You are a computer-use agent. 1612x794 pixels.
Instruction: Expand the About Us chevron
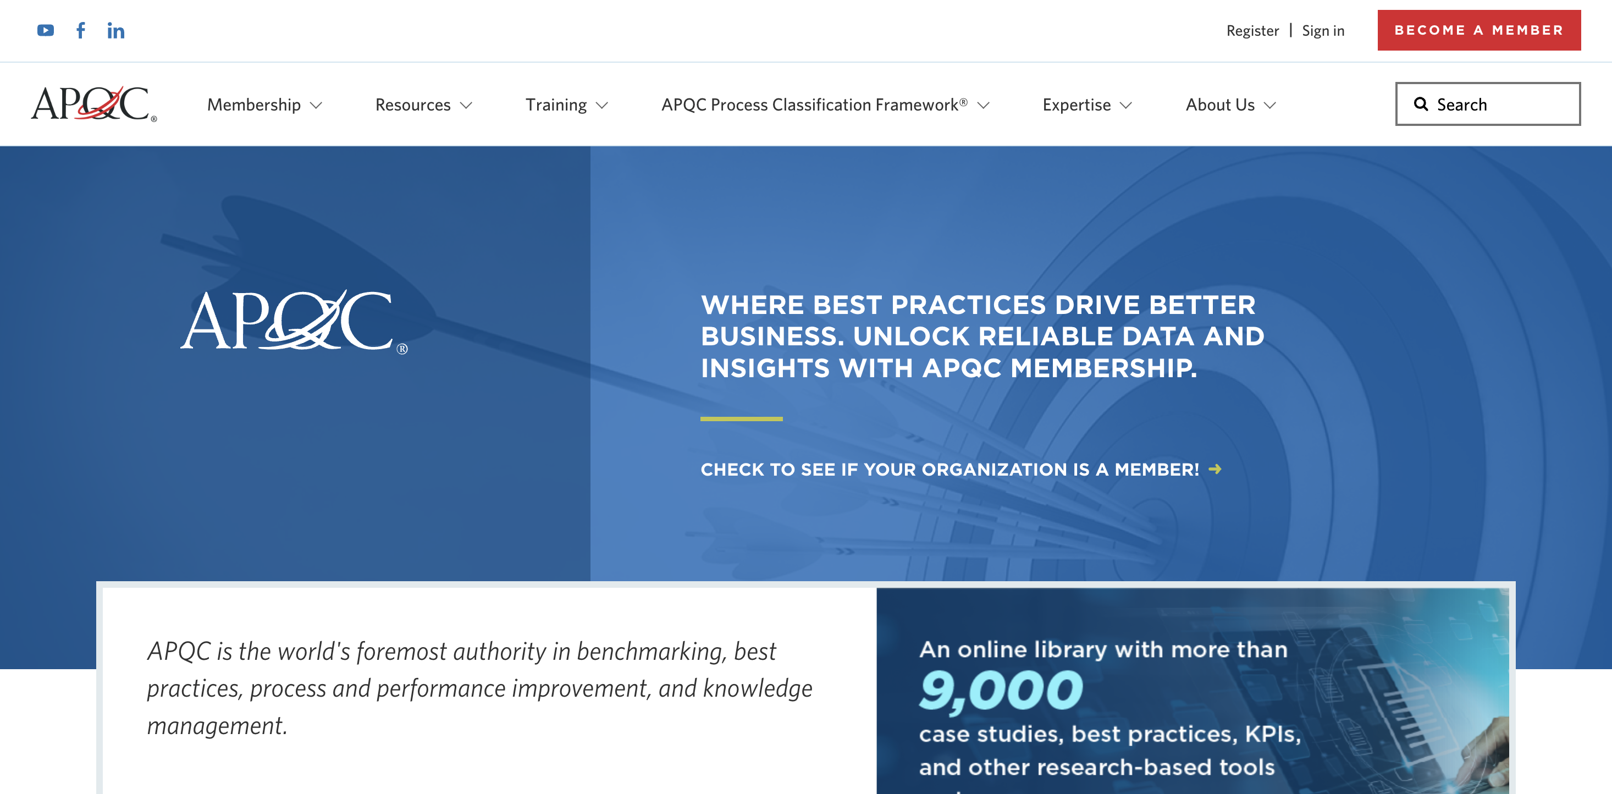point(1269,105)
